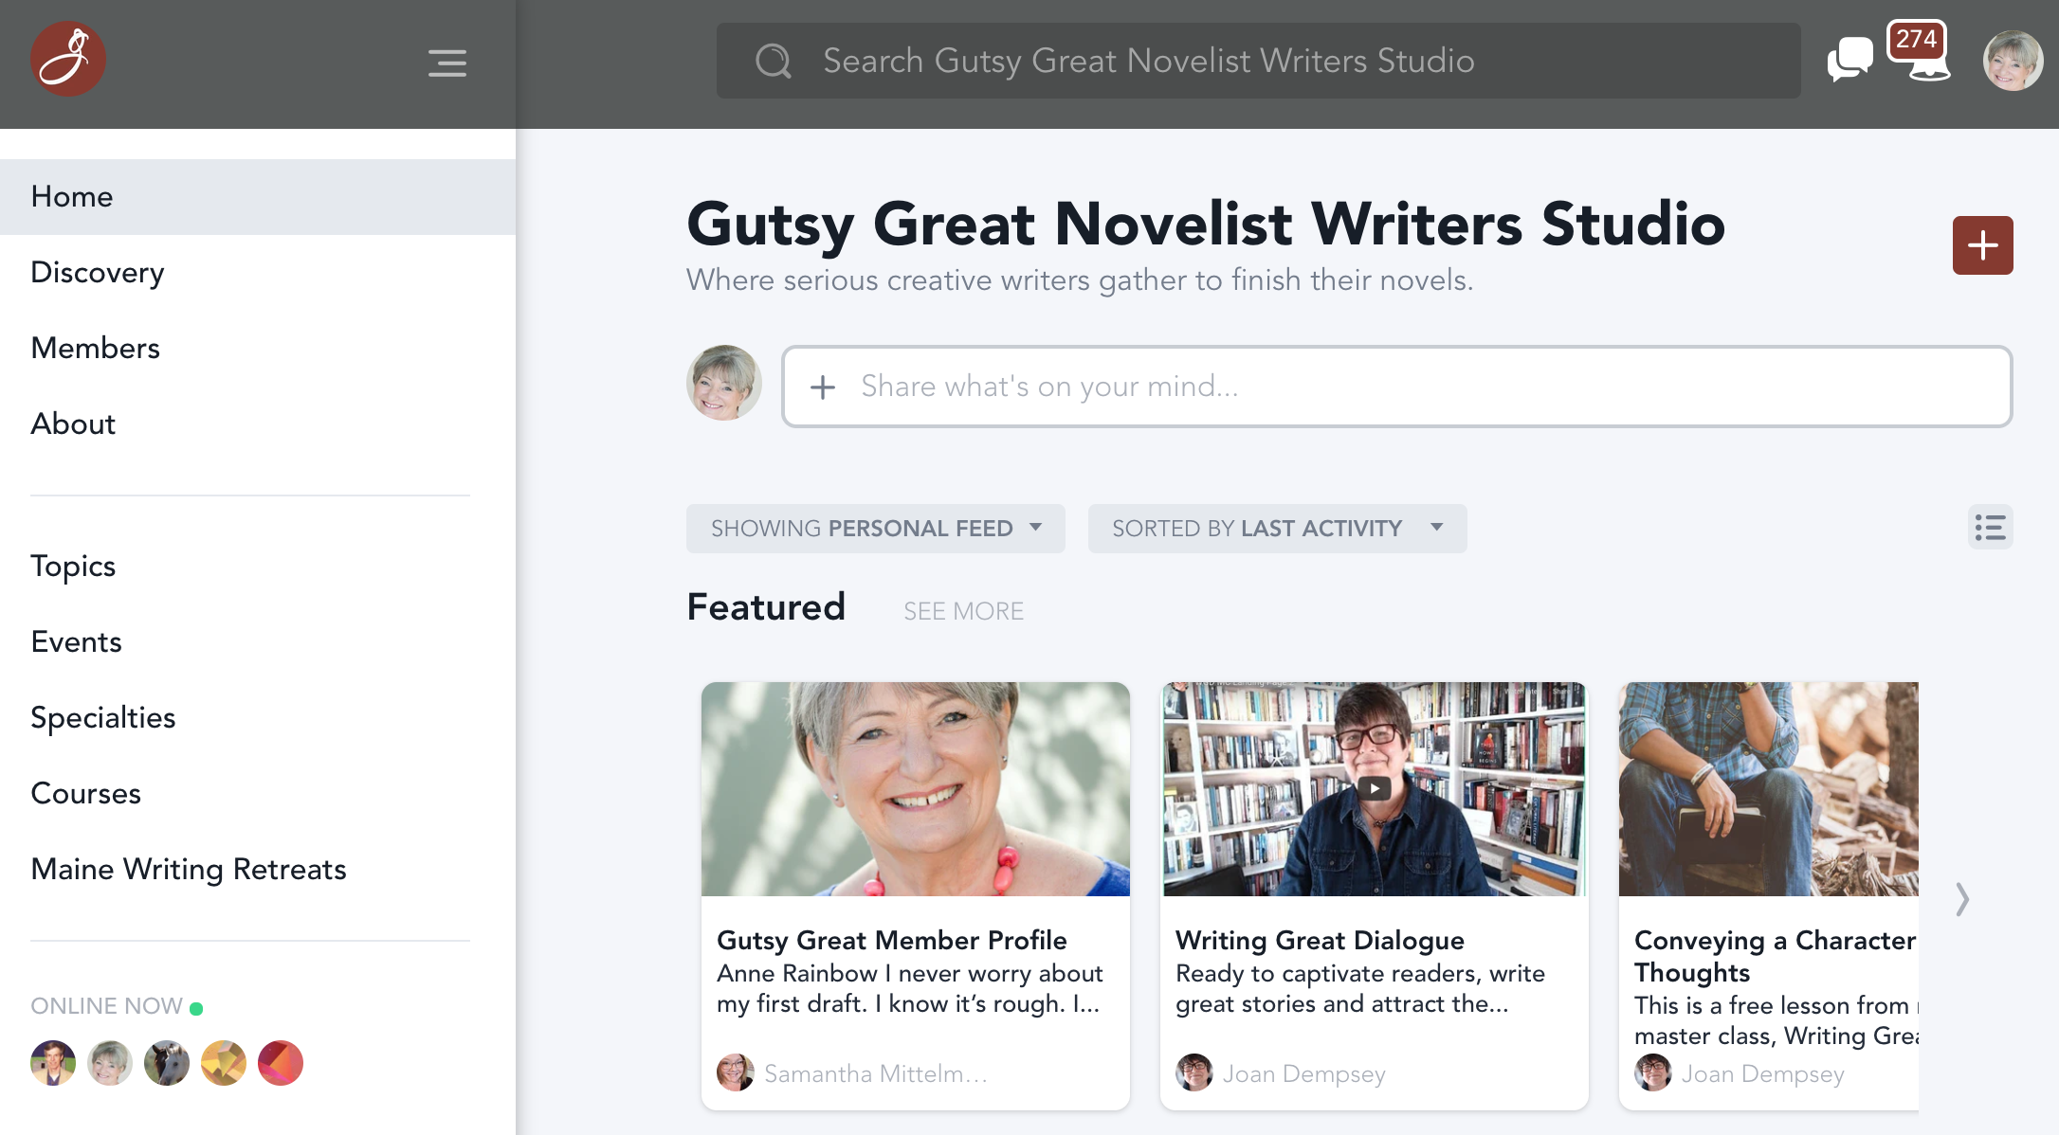Click the search Writers Studio field

pos(1258,61)
